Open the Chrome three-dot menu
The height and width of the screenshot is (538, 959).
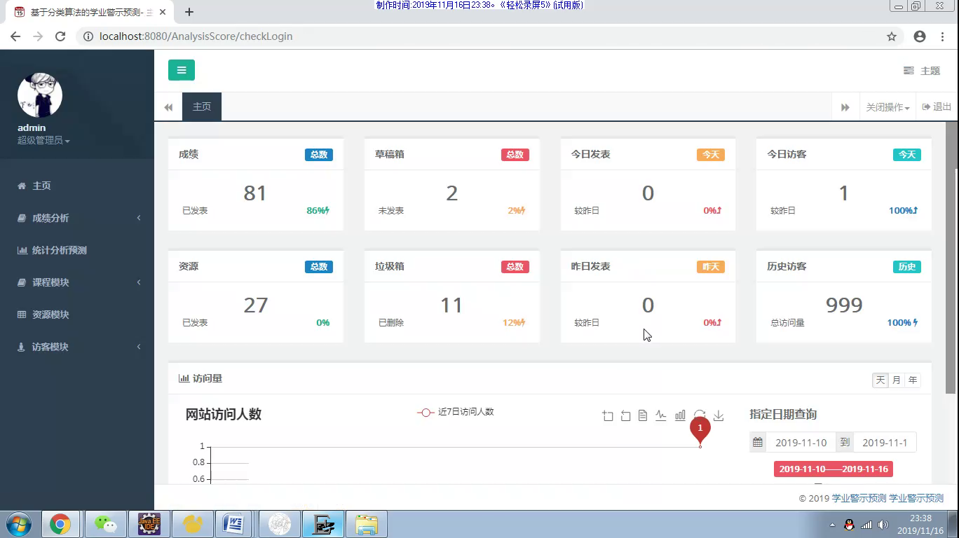pyautogui.click(x=943, y=36)
